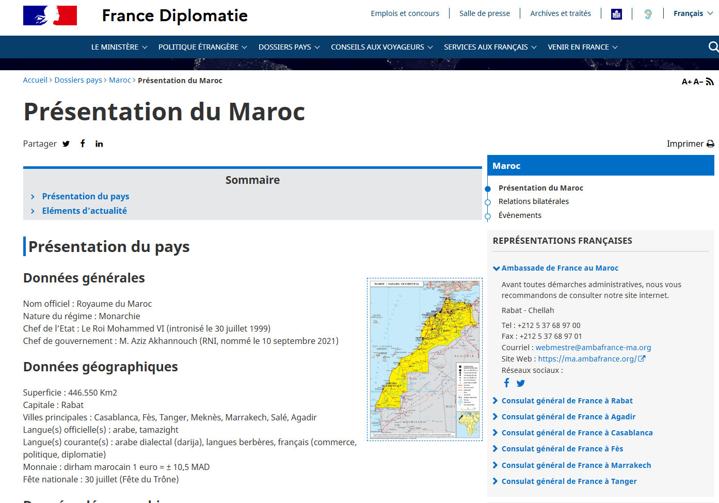719x503 pixels.
Task: Select Relations bilatérales in sidebar
Action: (x=533, y=201)
